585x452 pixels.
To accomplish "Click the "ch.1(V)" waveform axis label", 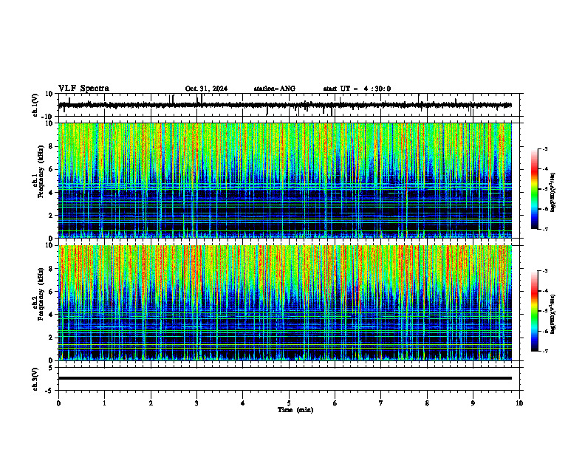I will 35,105.
